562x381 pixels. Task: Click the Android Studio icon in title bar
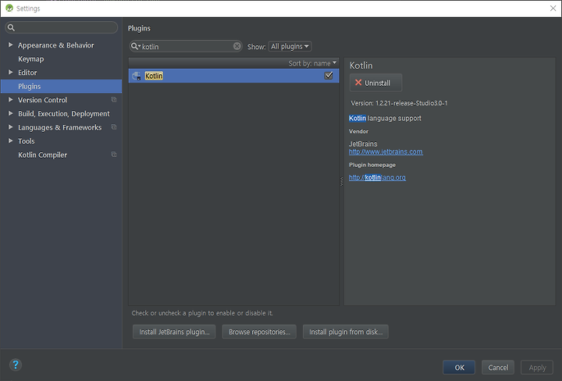(x=9, y=9)
